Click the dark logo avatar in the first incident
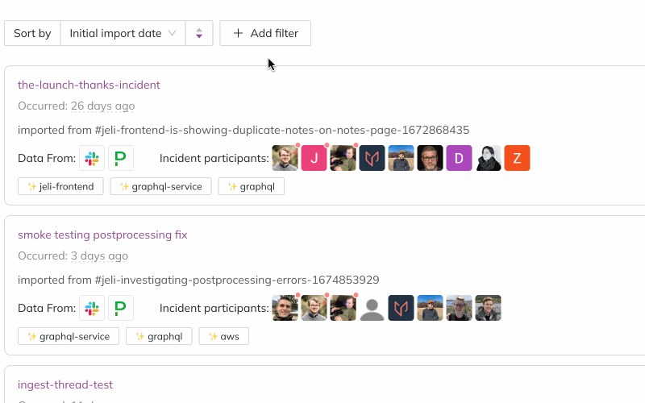This screenshot has height=403, width=645. tap(372, 158)
